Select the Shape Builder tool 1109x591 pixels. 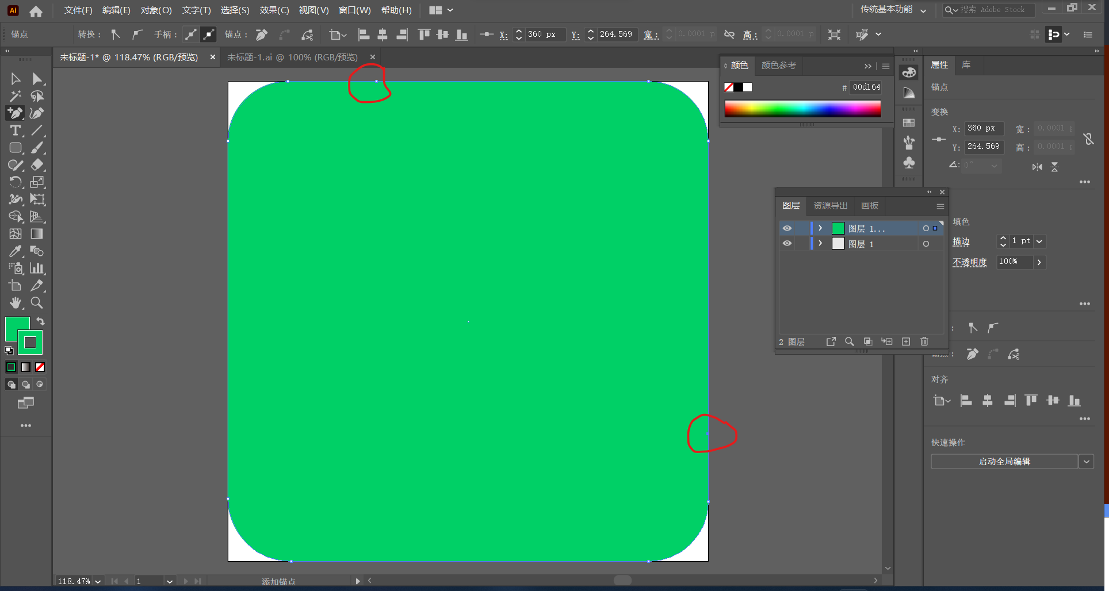point(16,217)
